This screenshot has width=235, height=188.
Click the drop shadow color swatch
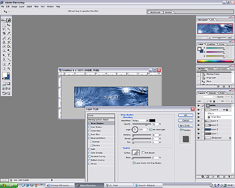click(152, 120)
